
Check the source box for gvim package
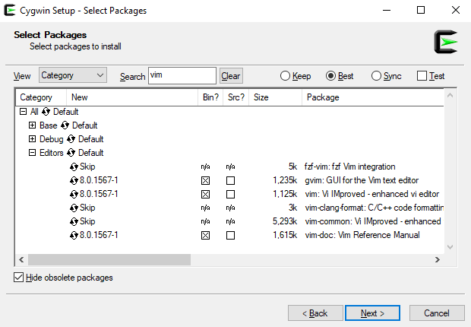tap(230, 181)
